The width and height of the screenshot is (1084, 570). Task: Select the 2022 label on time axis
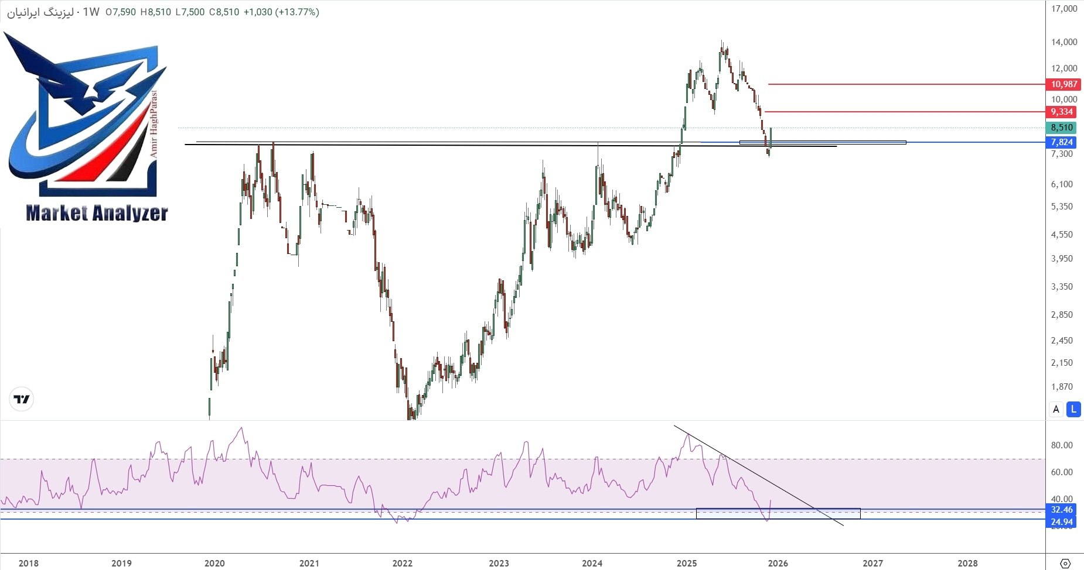tap(403, 563)
